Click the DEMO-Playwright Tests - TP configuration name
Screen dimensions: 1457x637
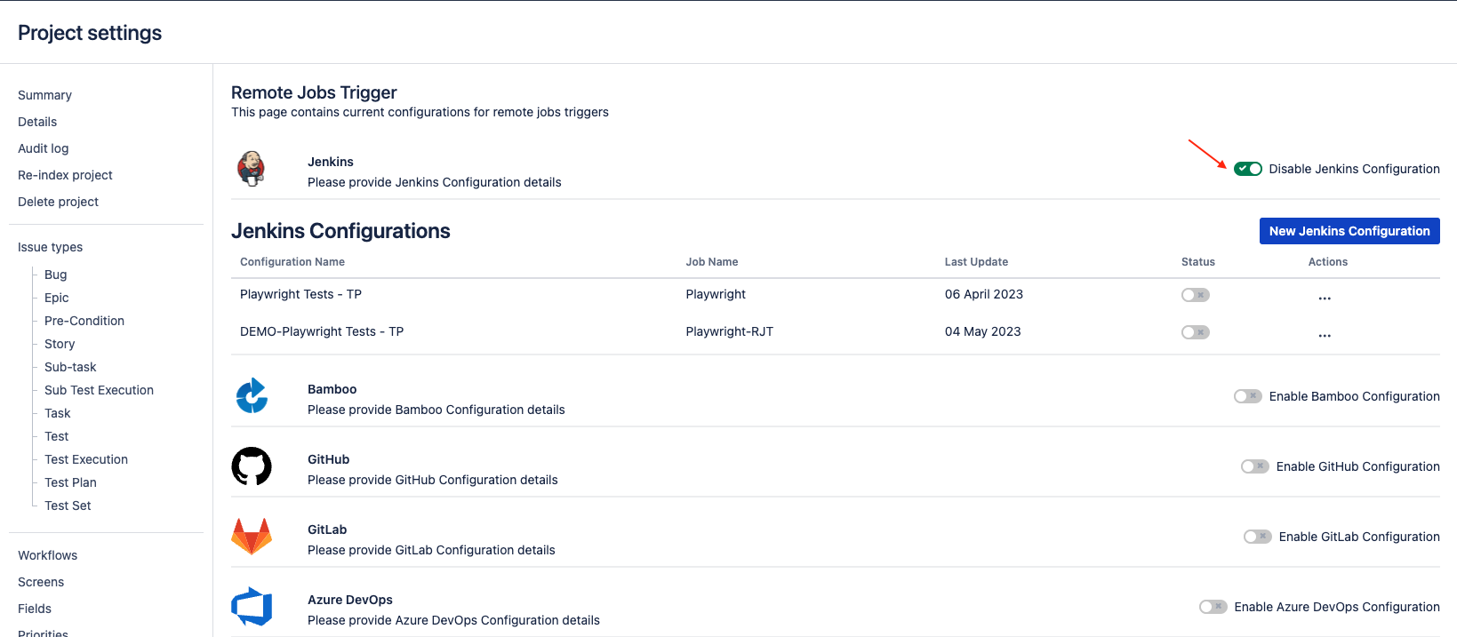point(322,331)
